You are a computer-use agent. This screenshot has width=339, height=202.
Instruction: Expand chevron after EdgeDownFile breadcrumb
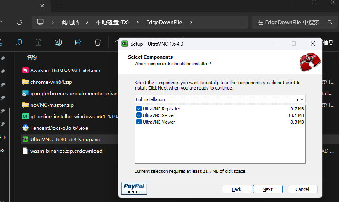pyautogui.click(x=191, y=22)
